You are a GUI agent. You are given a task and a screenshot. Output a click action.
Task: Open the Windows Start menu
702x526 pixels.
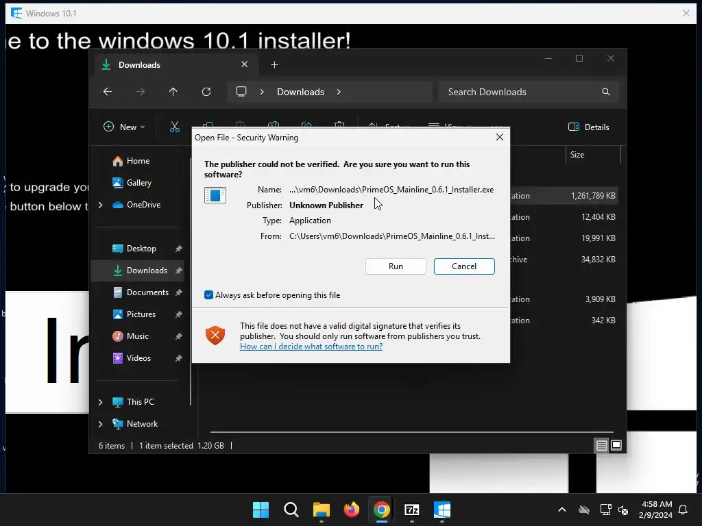[261, 510]
